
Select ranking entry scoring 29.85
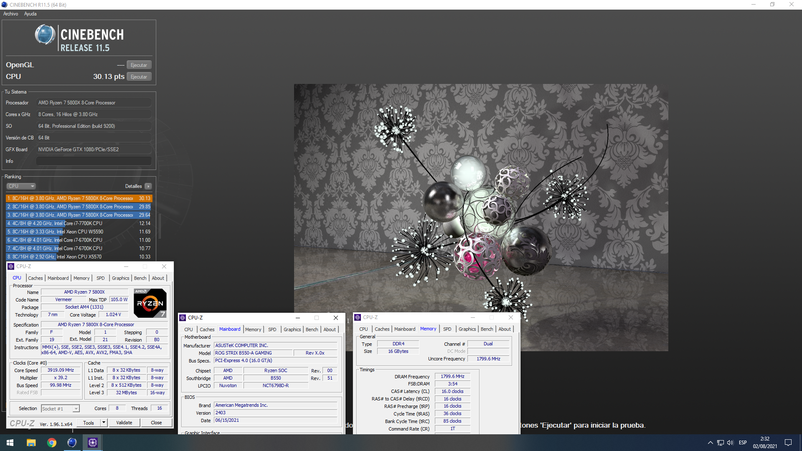[x=79, y=207]
